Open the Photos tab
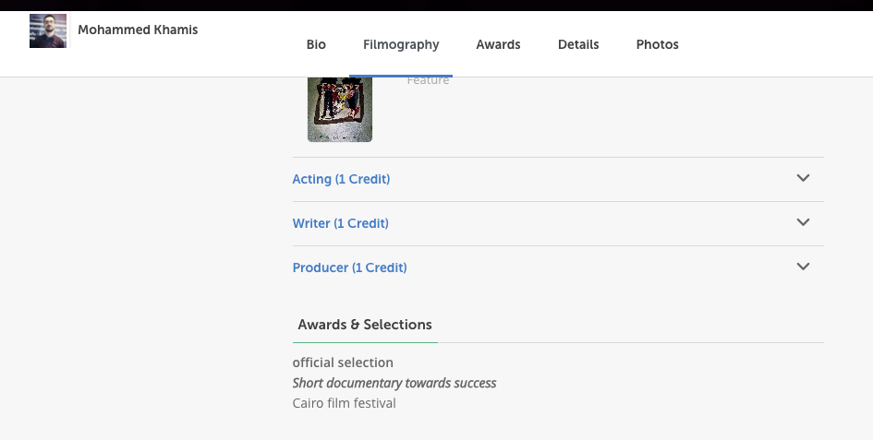The image size is (873, 440). (657, 44)
